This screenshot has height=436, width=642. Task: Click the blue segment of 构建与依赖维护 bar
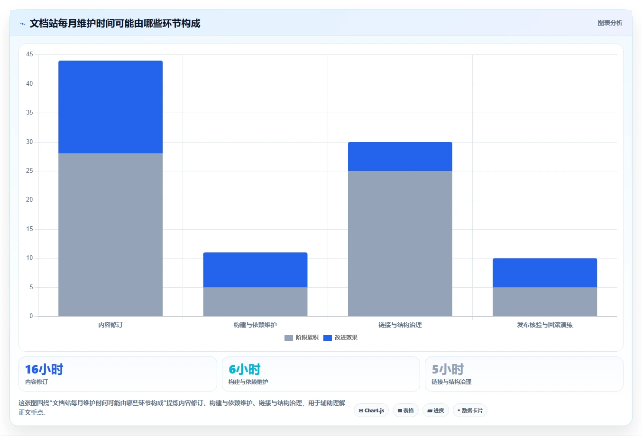(x=255, y=270)
